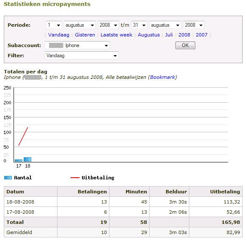Click the blue bar for day 17
This screenshot has height=240, width=246.
[19, 160]
